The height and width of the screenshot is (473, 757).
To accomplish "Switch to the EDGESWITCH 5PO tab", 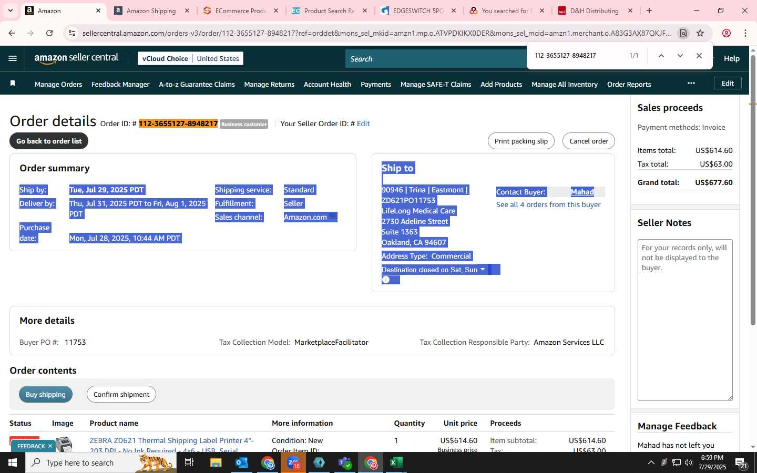I will pyautogui.click(x=418, y=11).
